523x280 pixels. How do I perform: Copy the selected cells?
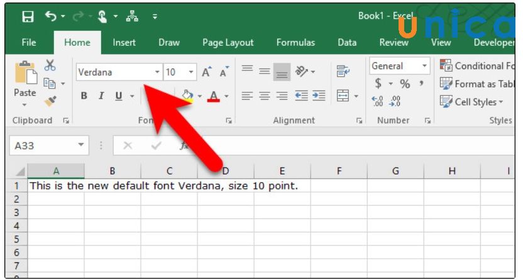[x=50, y=83]
